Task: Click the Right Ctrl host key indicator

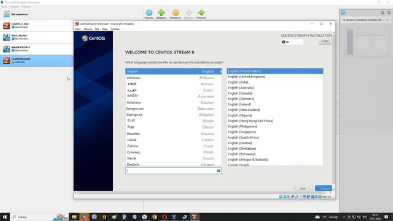Action: 326,196
